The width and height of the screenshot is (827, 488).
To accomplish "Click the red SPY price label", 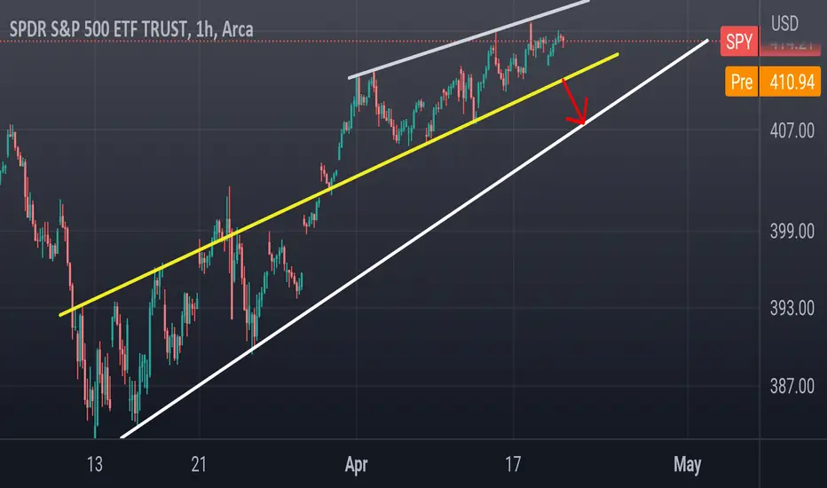I will (739, 42).
